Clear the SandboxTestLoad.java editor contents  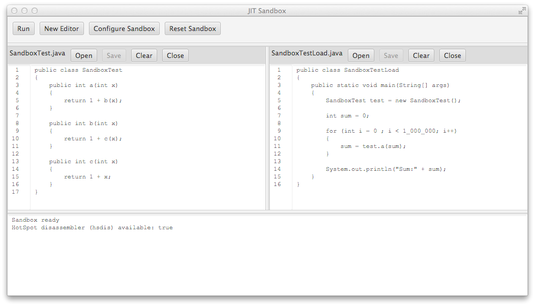point(421,55)
